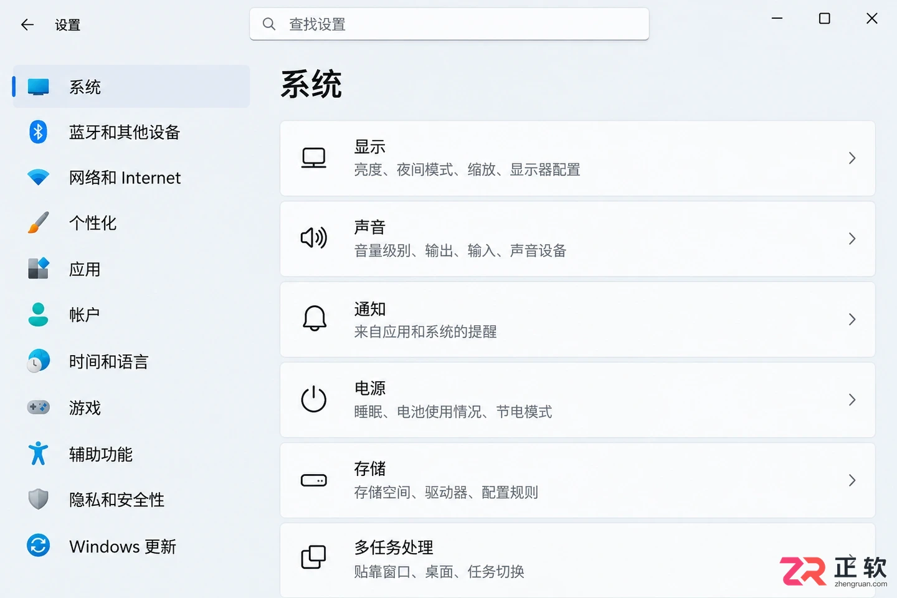
Task: Click 存储空间、驱动器、配置规则 description text
Action: coord(446,492)
